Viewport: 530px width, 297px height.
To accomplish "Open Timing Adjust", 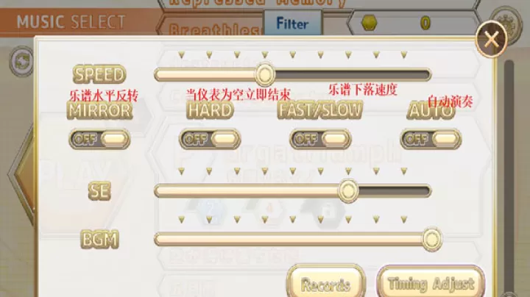I will [431, 283].
